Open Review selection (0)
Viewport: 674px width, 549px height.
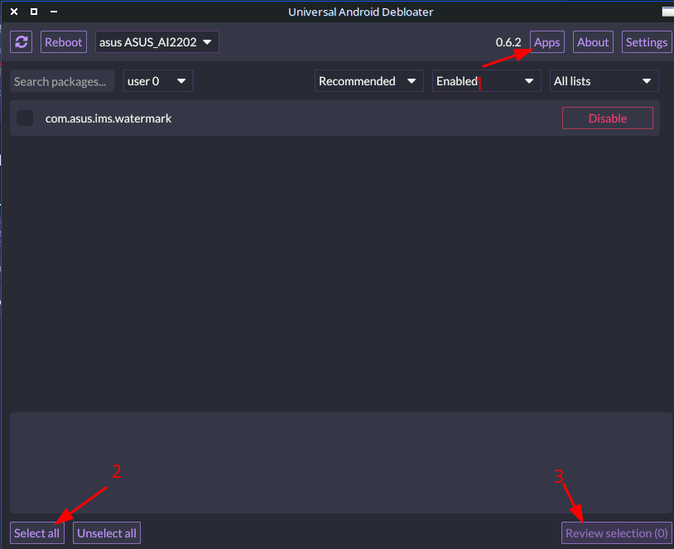[x=616, y=533]
